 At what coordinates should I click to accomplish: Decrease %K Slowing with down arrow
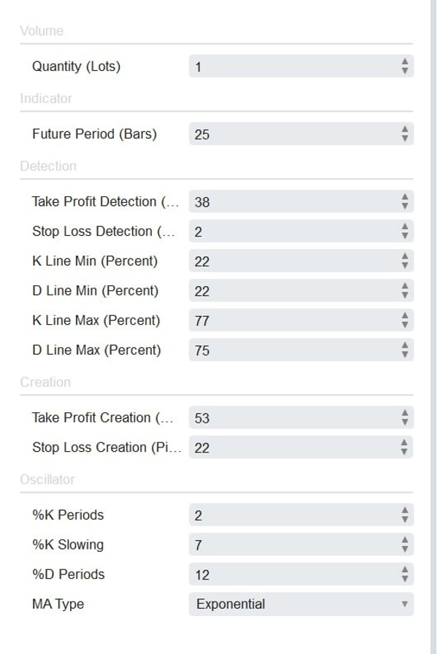404,550
